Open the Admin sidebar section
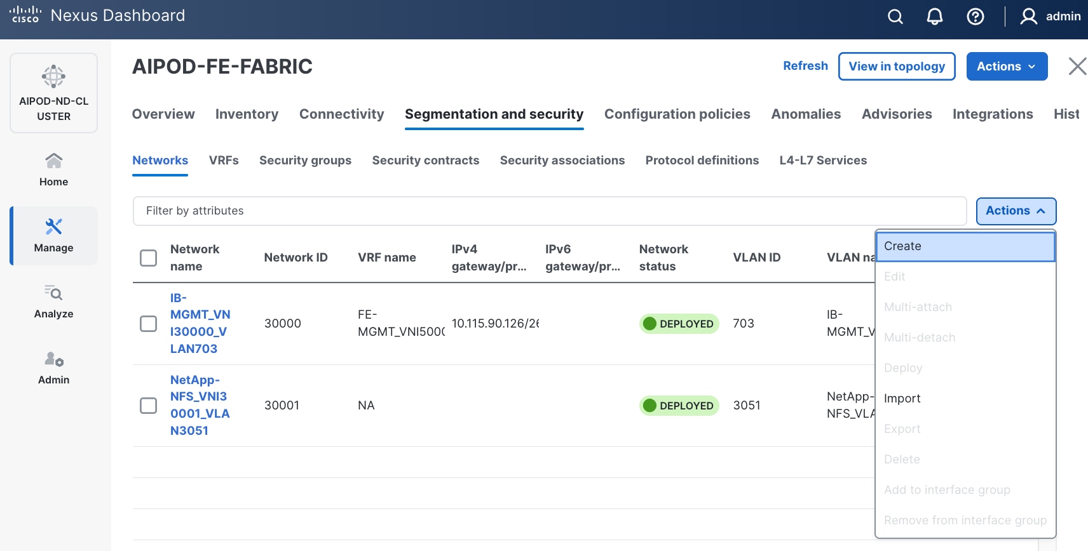The width and height of the screenshot is (1088, 551). pyautogui.click(x=53, y=368)
